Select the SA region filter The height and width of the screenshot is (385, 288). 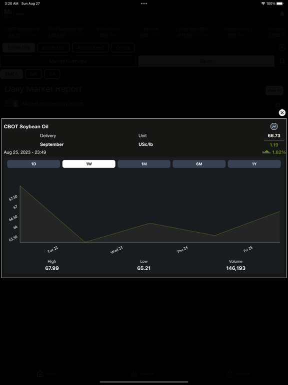52,74
